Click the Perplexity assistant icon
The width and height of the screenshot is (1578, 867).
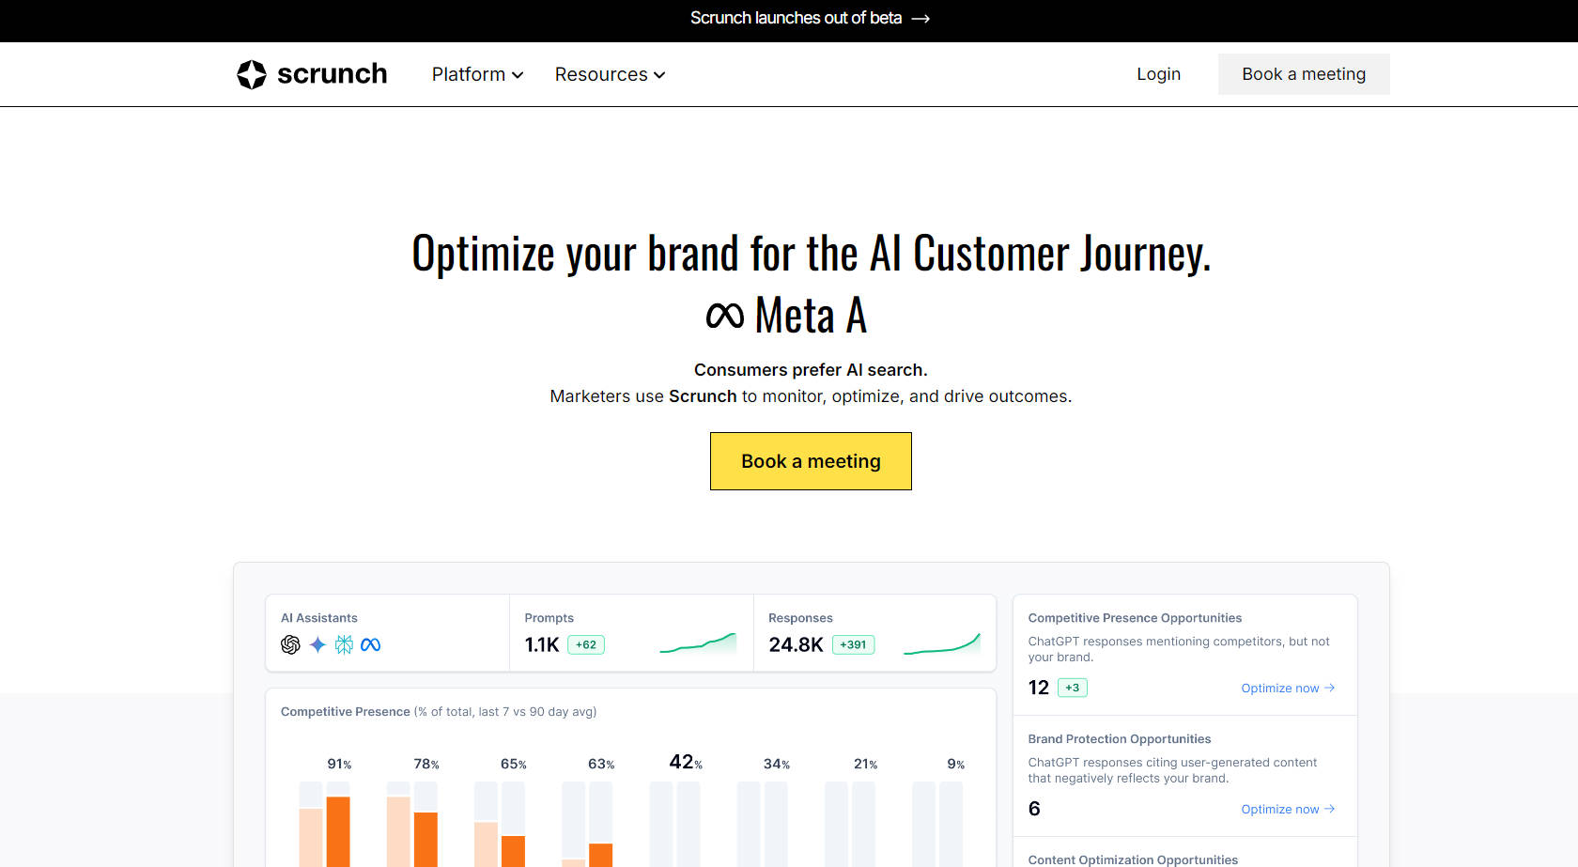point(344,644)
